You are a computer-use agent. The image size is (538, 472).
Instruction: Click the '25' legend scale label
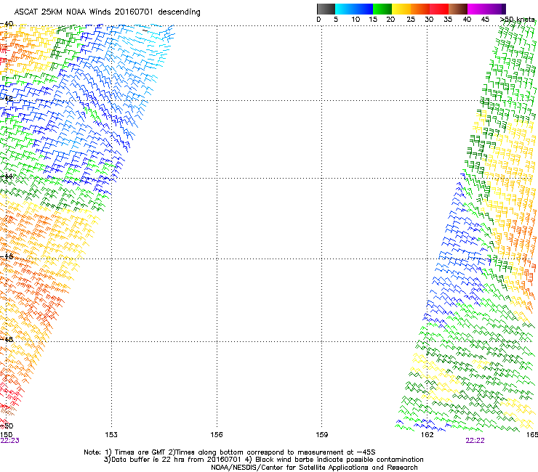pos(411,20)
